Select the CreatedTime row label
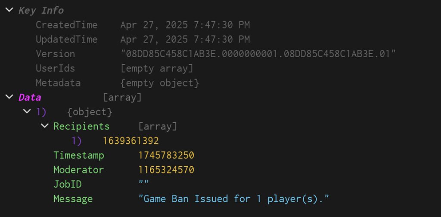The height and width of the screenshot is (217, 441). 66,25
